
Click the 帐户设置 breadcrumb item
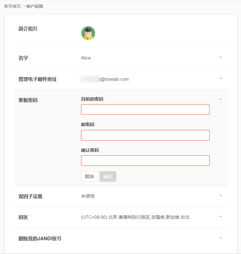point(35,6)
